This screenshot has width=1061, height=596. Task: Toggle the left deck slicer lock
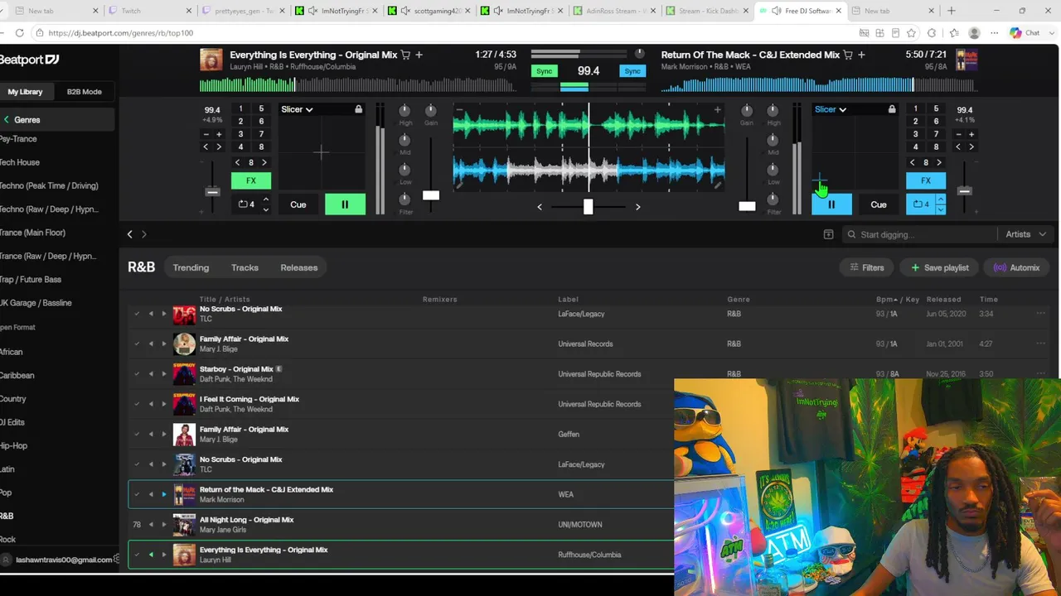tap(358, 109)
